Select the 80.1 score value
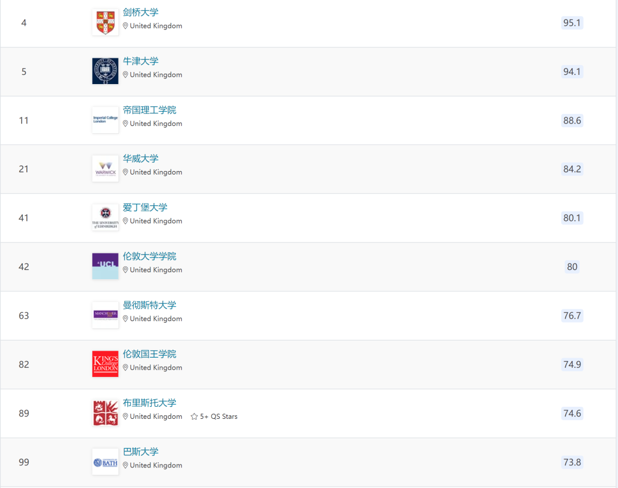The image size is (618, 488). point(572,218)
